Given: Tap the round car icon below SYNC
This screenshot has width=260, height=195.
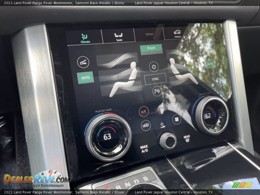Looking at the screenshot, I should 157,91.
